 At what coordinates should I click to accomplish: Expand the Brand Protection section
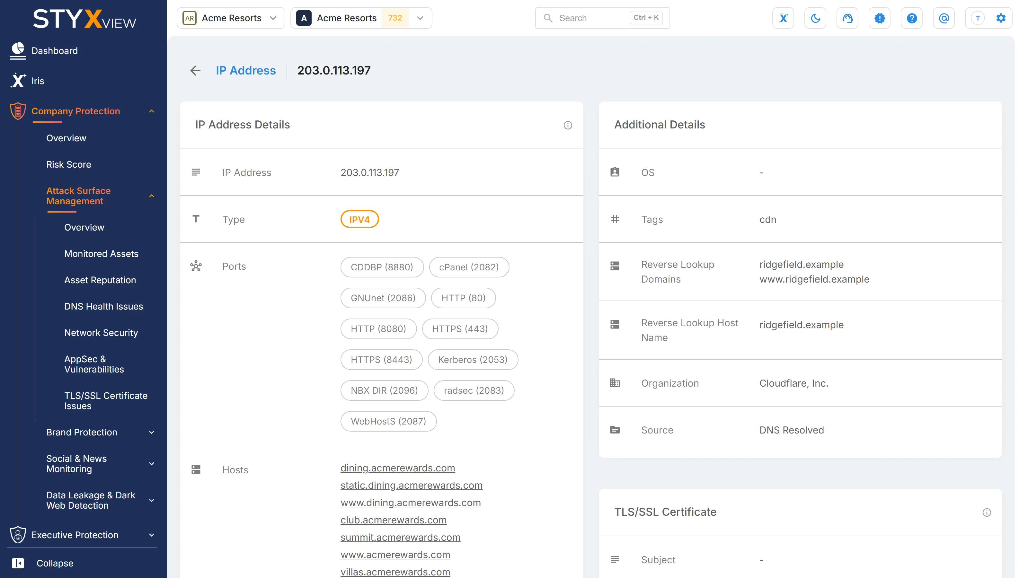tap(100, 432)
